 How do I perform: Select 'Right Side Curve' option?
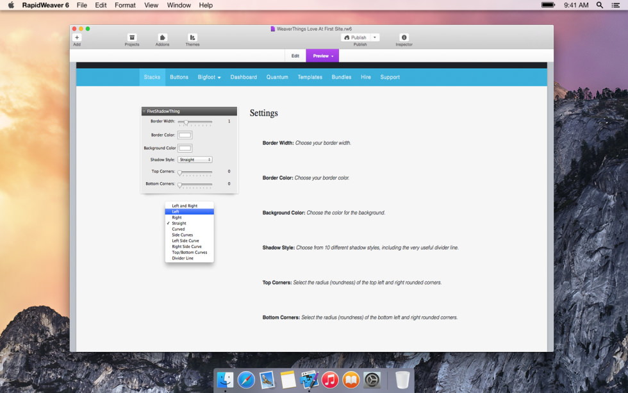[190, 246]
